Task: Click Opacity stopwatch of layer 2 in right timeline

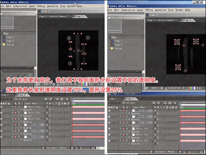Action: 129,119
